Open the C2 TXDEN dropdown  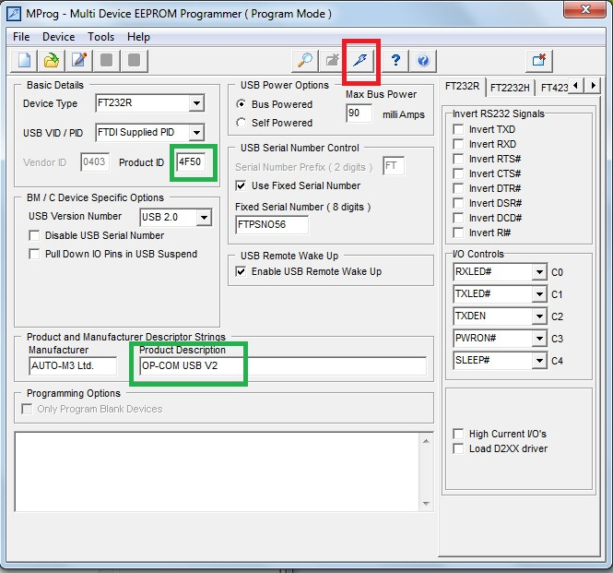click(x=539, y=316)
